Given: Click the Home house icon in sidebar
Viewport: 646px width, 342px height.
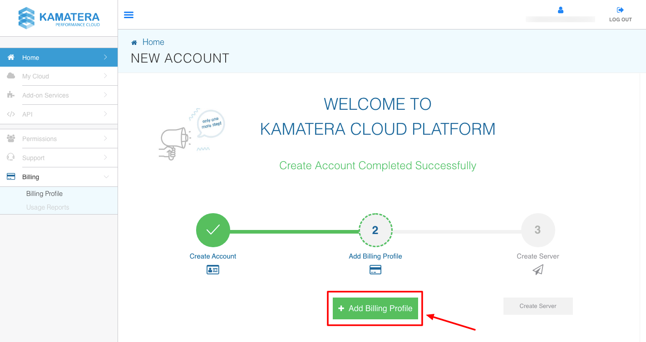Looking at the screenshot, I should tap(11, 57).
